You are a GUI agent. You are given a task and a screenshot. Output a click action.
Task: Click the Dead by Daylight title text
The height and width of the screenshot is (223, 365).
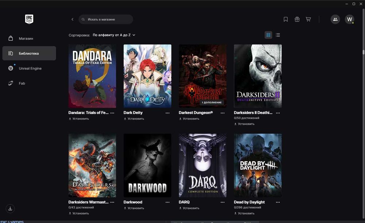pyautogui.click(x=249, y=202)
